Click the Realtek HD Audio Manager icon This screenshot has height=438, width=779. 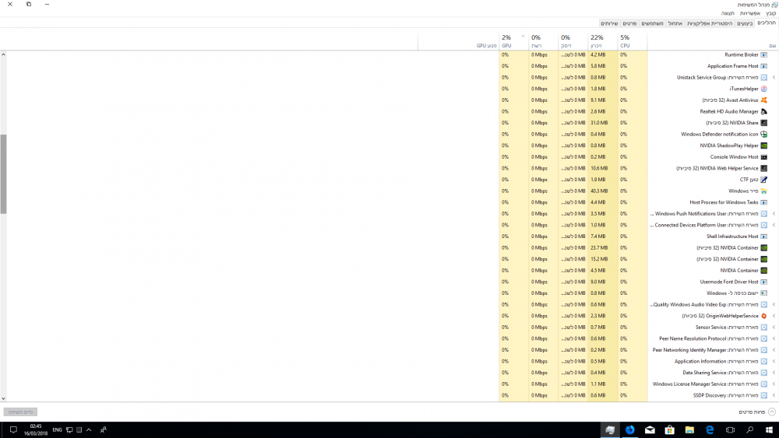click(x=764, y=111)
